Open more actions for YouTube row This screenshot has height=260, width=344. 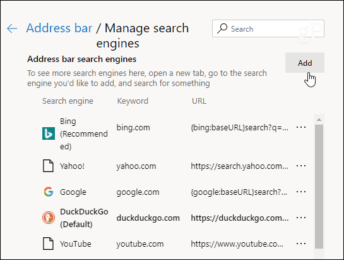[301, 244]
